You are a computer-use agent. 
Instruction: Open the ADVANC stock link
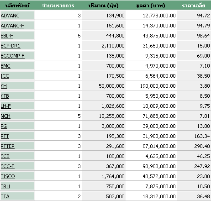10,16
